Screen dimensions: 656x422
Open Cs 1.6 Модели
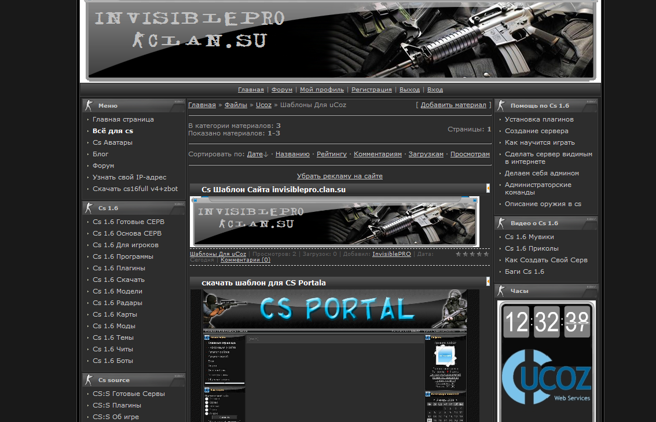(117, 292)
